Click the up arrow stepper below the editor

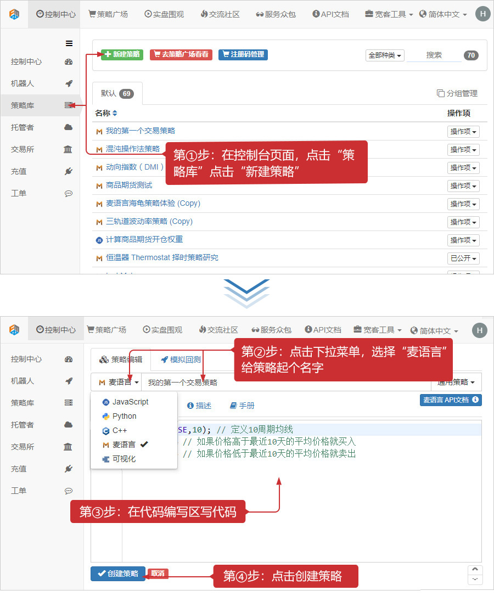475,570
